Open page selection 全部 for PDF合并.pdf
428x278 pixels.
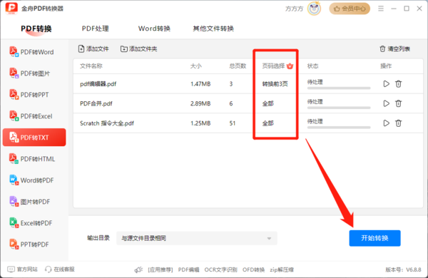267,103
